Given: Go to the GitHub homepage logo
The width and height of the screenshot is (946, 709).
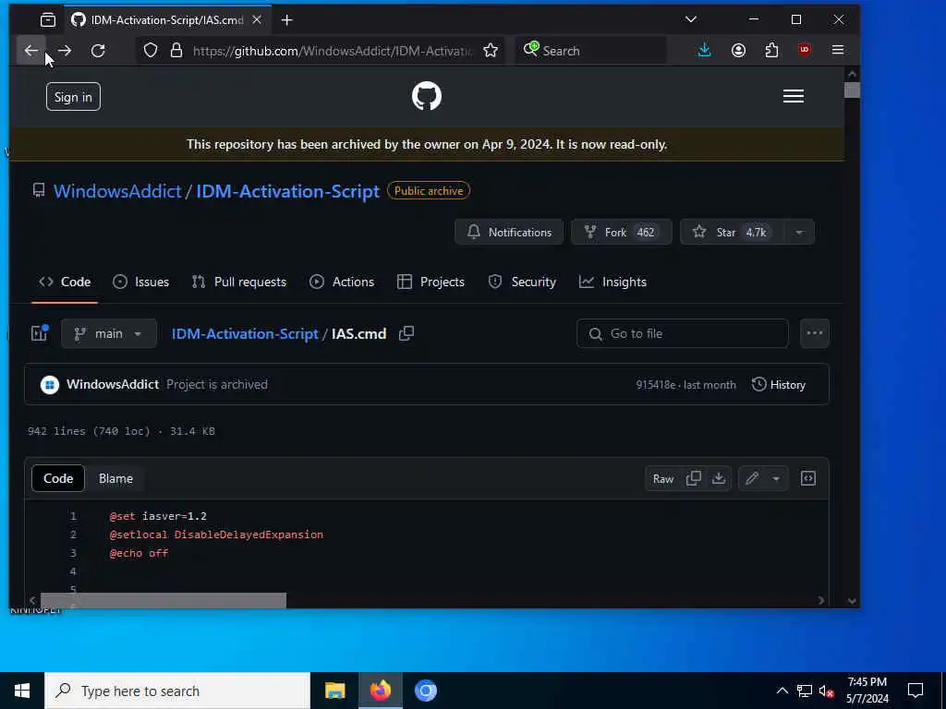Looking at the screenshot, I should click(427, 96).
